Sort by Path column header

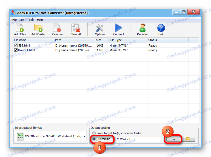coord(75,40)
